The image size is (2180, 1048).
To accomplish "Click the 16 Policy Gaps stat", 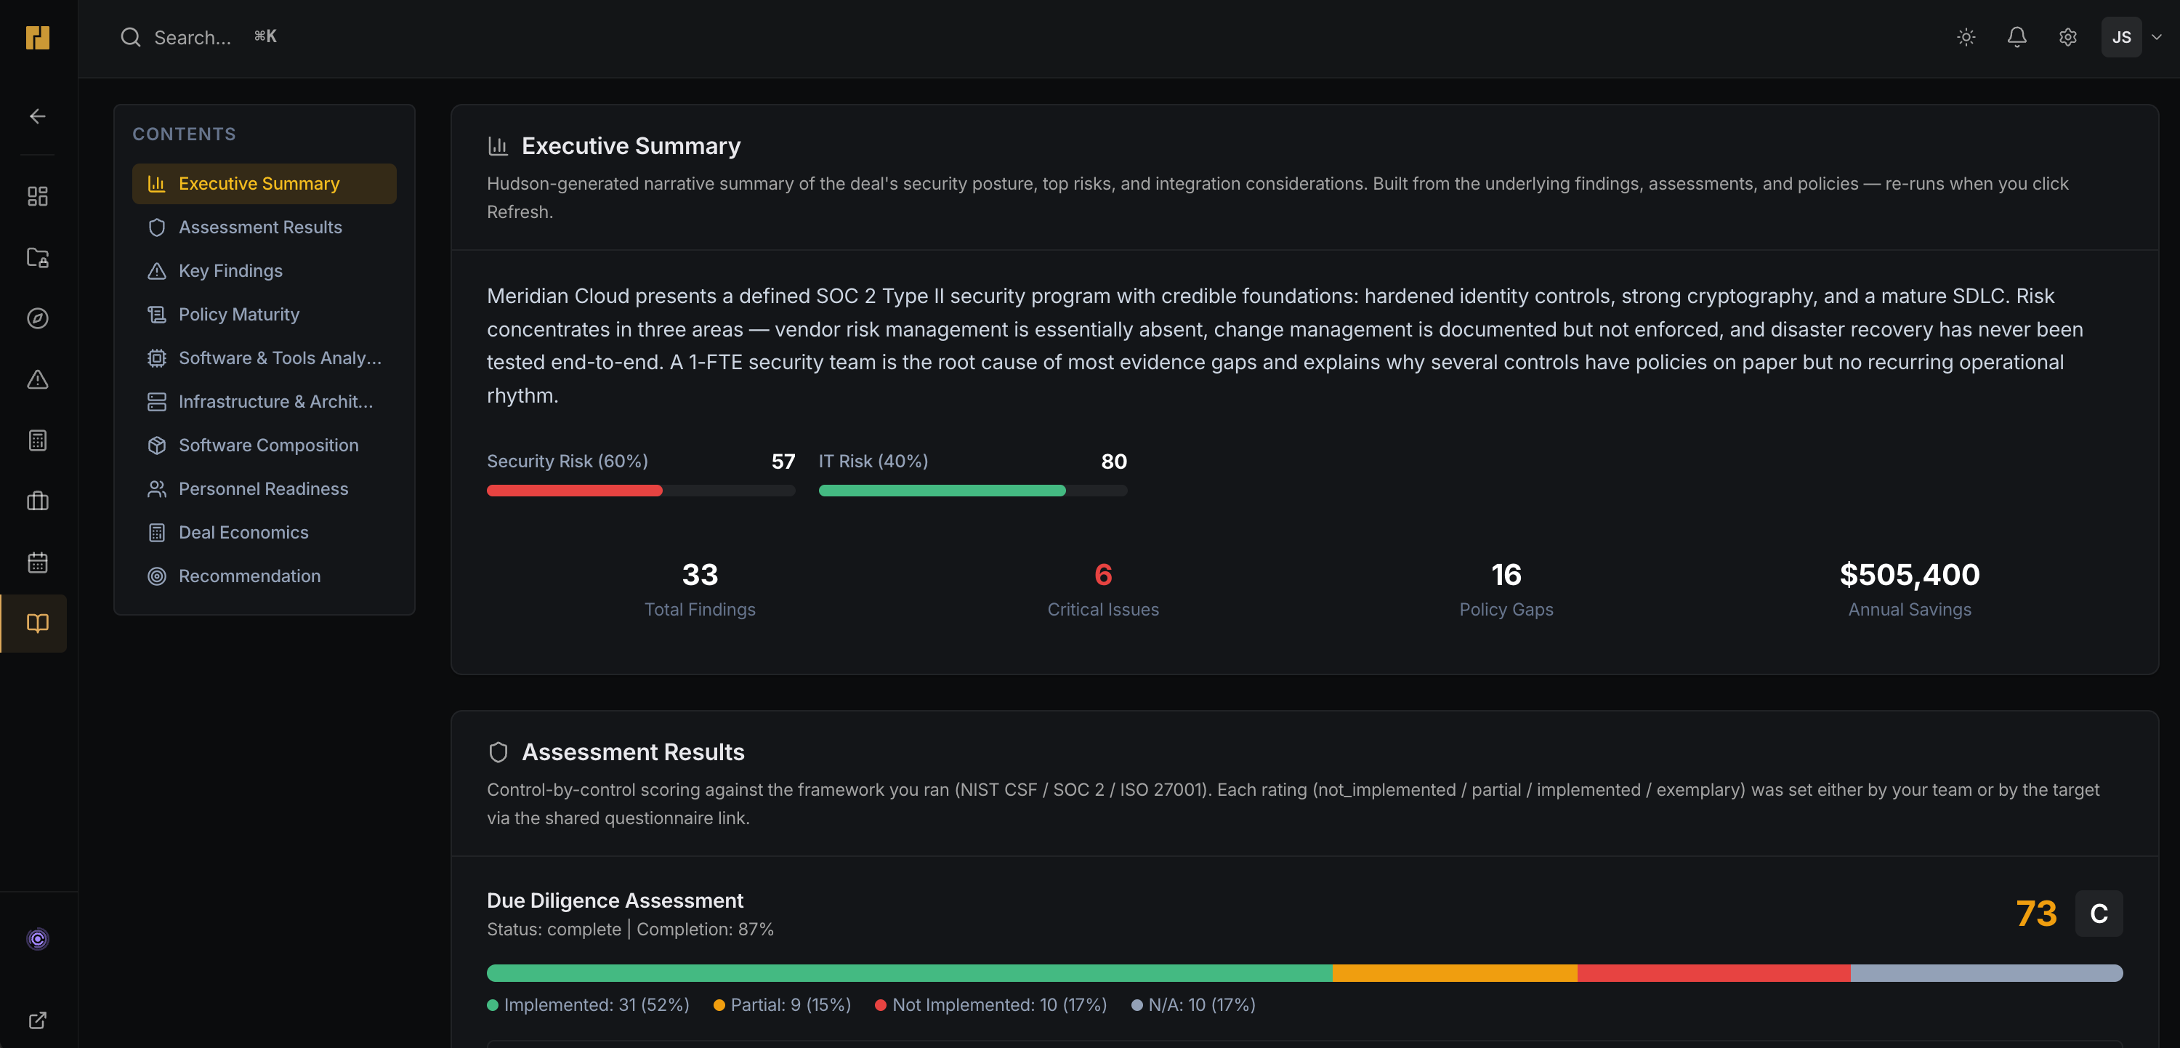I will 1506,589.
